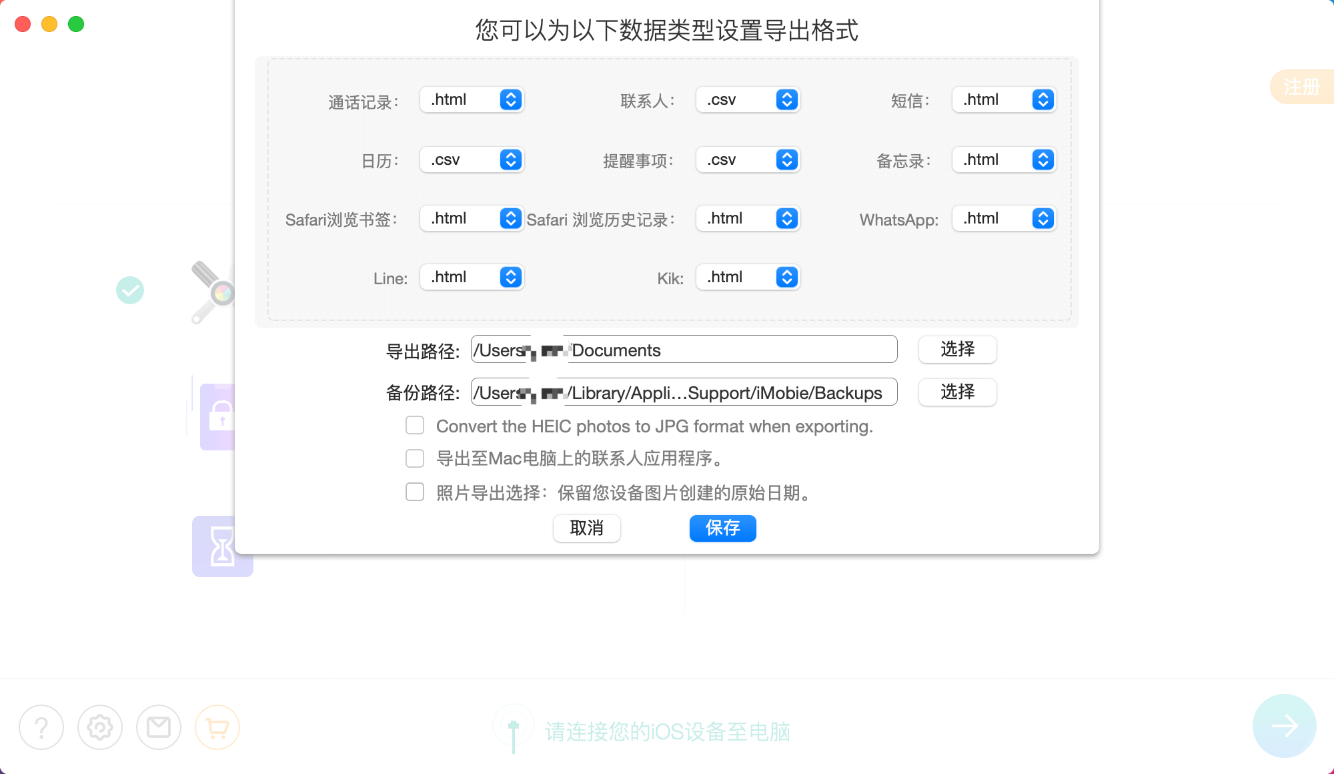Expand the 联系人 format dropdown
Image resolution: width=1334 pixels, height=774 pixels.
point(748,100)
